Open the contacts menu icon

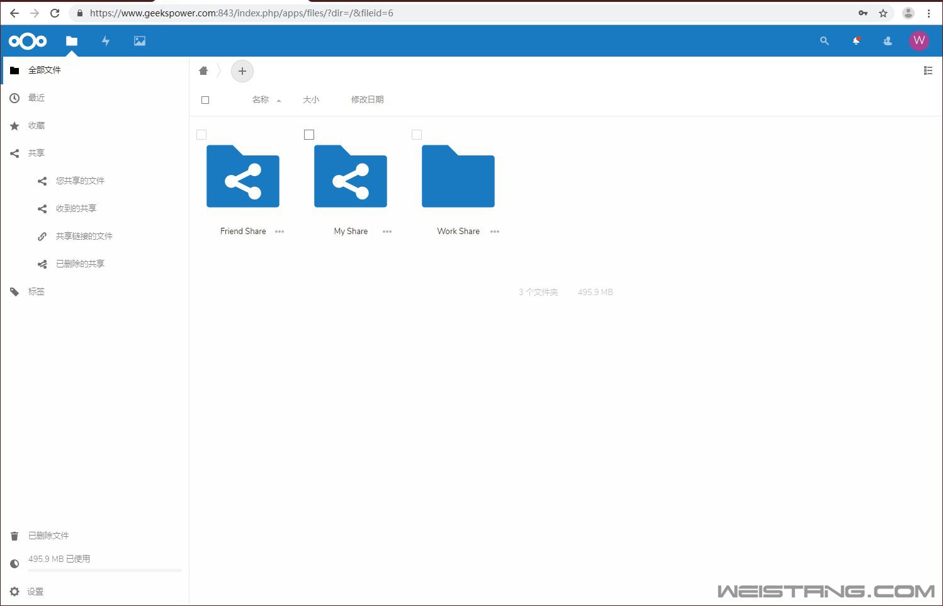coord(888,41)
